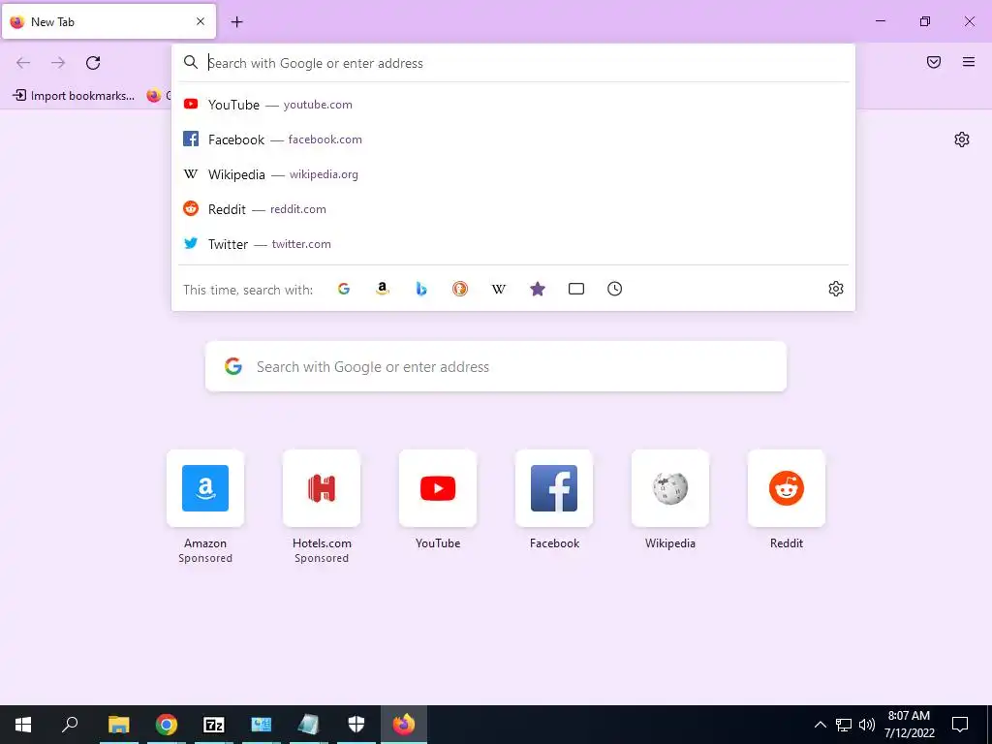Open new tab page personalize gear
Screen dimensions: 992x744
(962, 139)
